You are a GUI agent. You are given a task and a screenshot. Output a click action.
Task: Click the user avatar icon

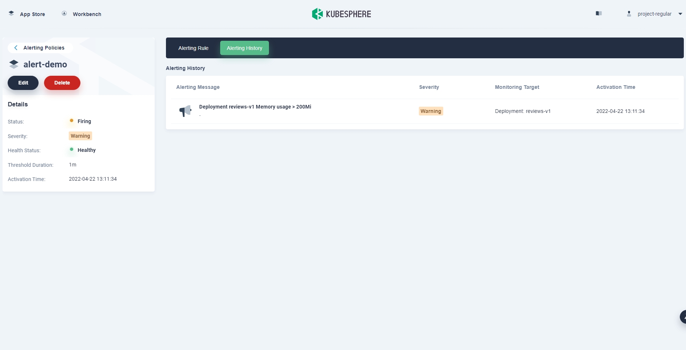[629, 14]
